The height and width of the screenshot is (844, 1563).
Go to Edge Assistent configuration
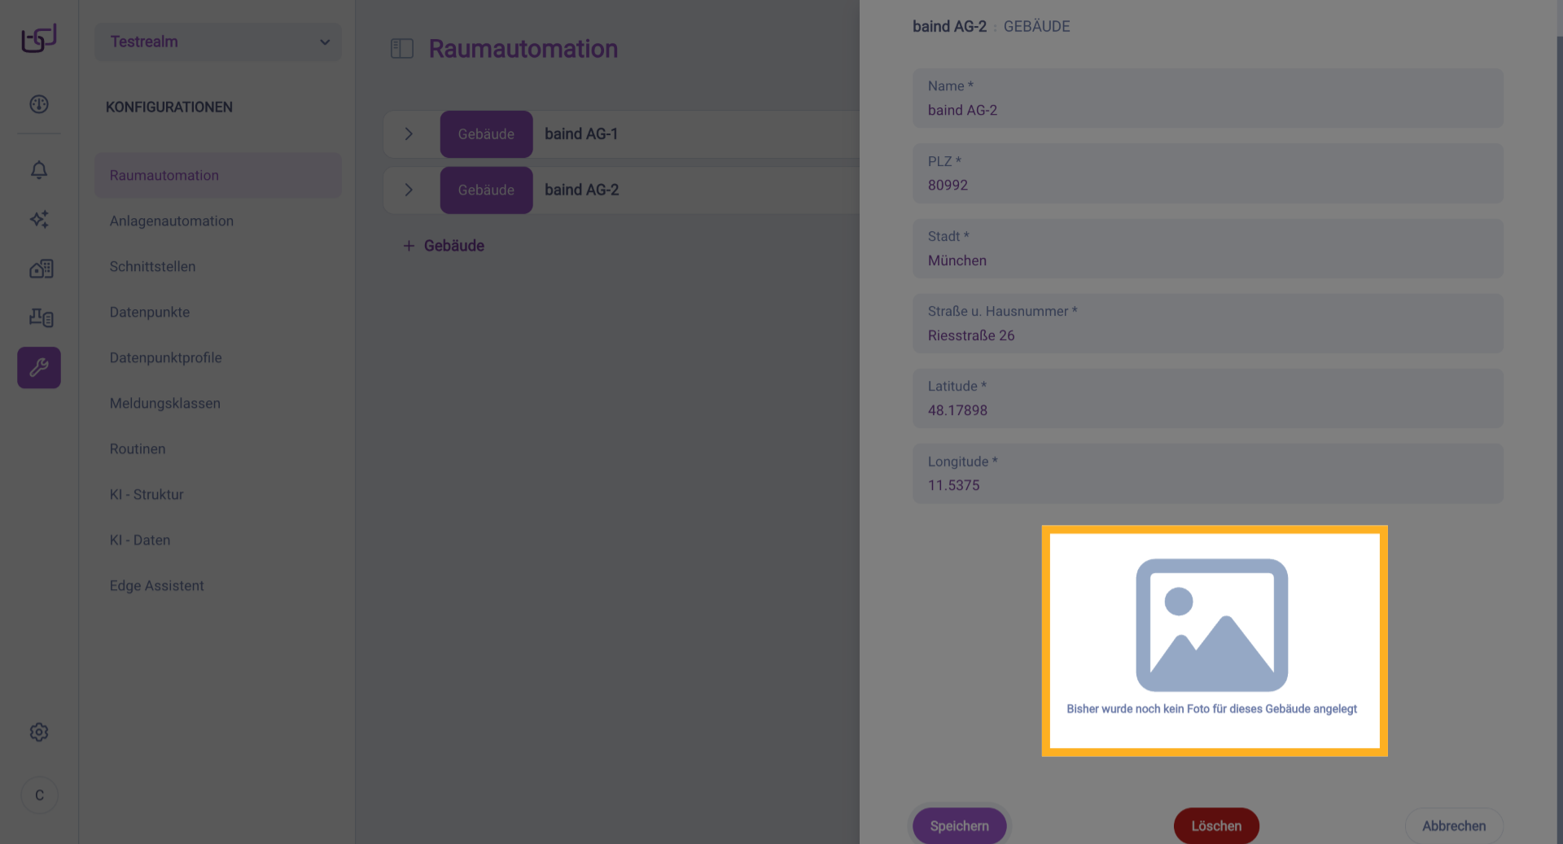(x=157, y=585)
